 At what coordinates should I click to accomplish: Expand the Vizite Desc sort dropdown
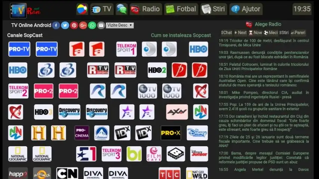120,25
